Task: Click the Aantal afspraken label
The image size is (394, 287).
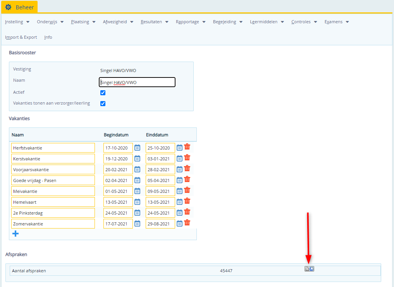Action: pyautogui.click(x=29, y=271)
